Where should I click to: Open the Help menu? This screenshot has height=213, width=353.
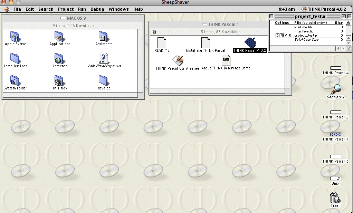138,9
